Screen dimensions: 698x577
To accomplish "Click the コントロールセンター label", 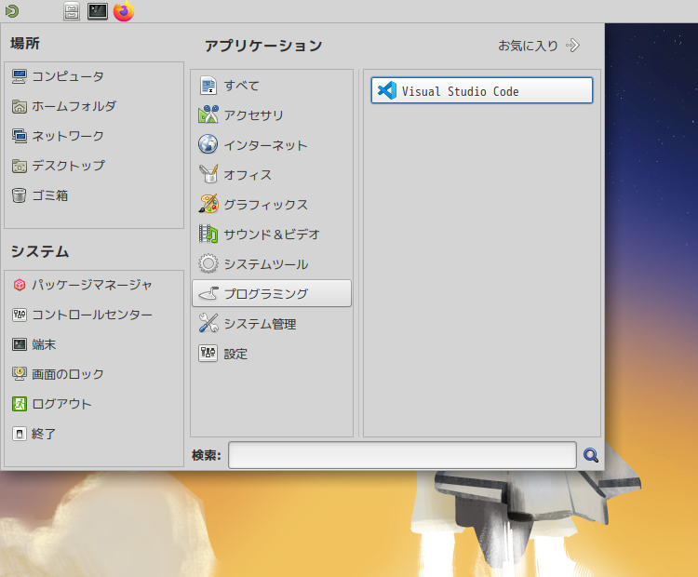I will (x=92, y=315).
